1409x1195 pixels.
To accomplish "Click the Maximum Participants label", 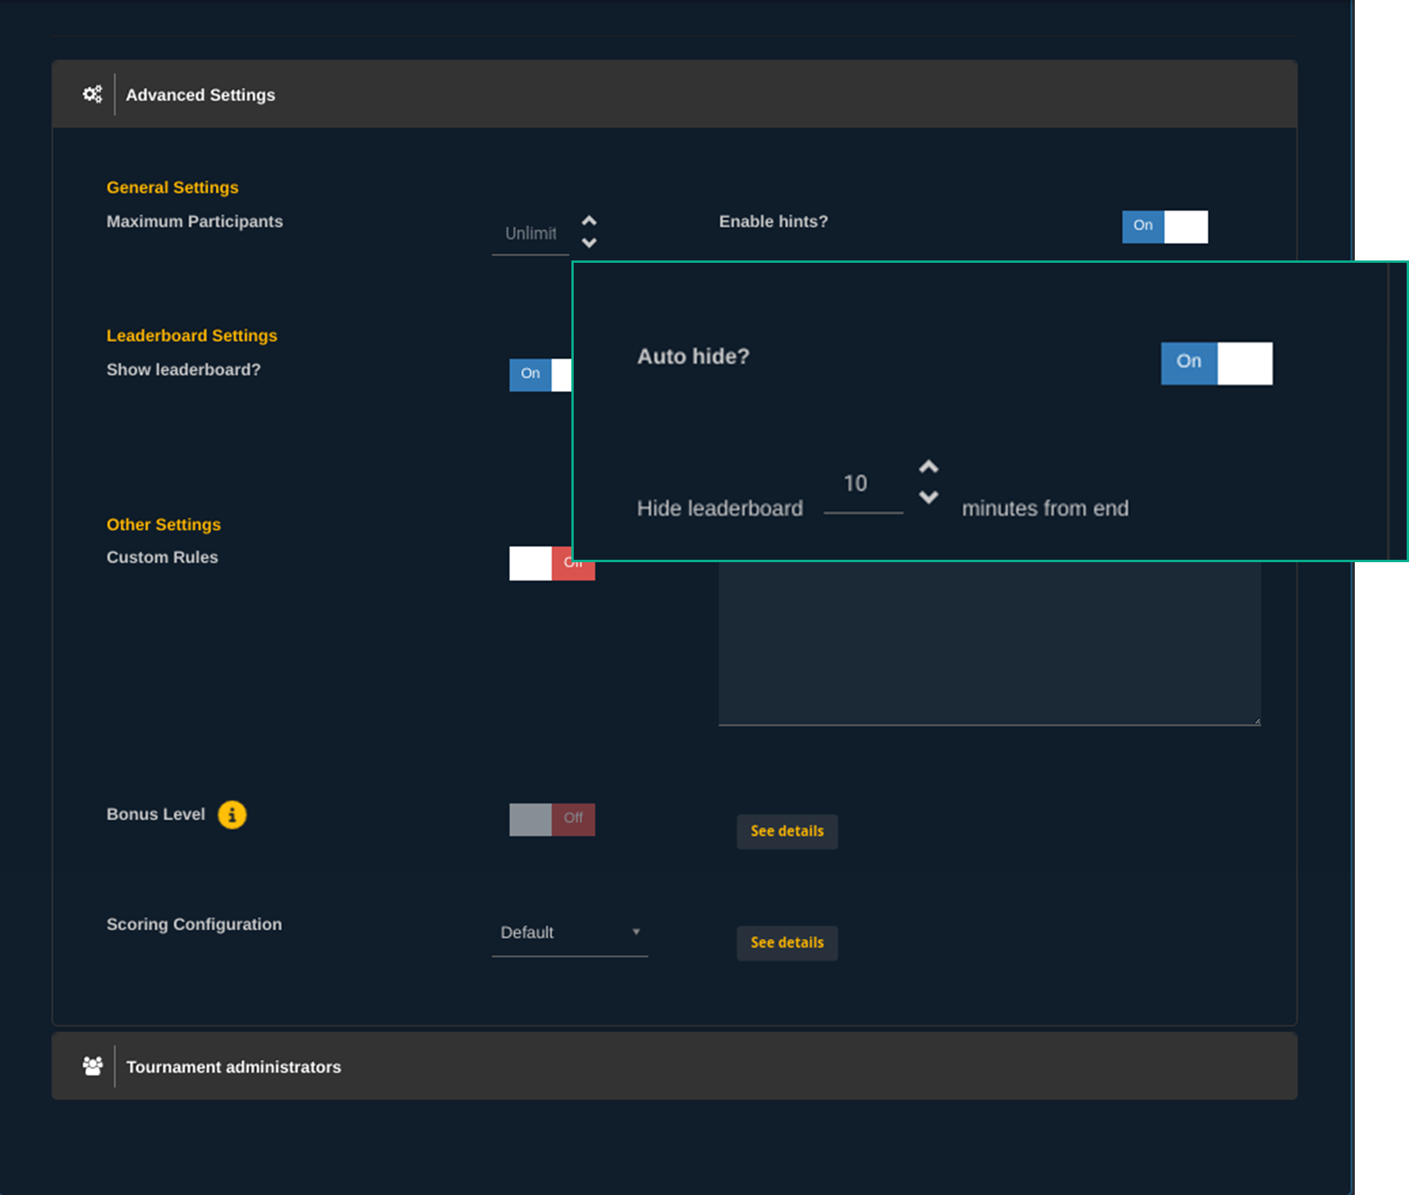I will [x=194, y=222].
